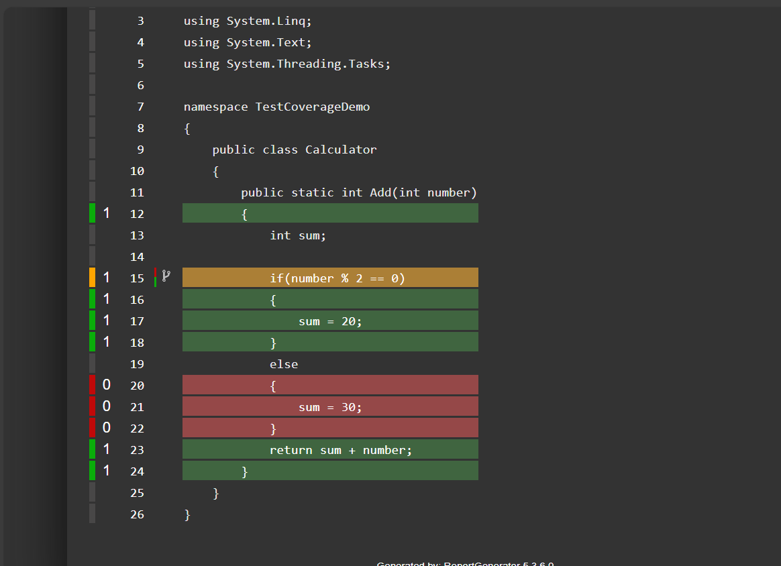The image size is (781, 566).
Task: Click the red-green branch coverage bar on line 15
Action: tap(156, 278)
